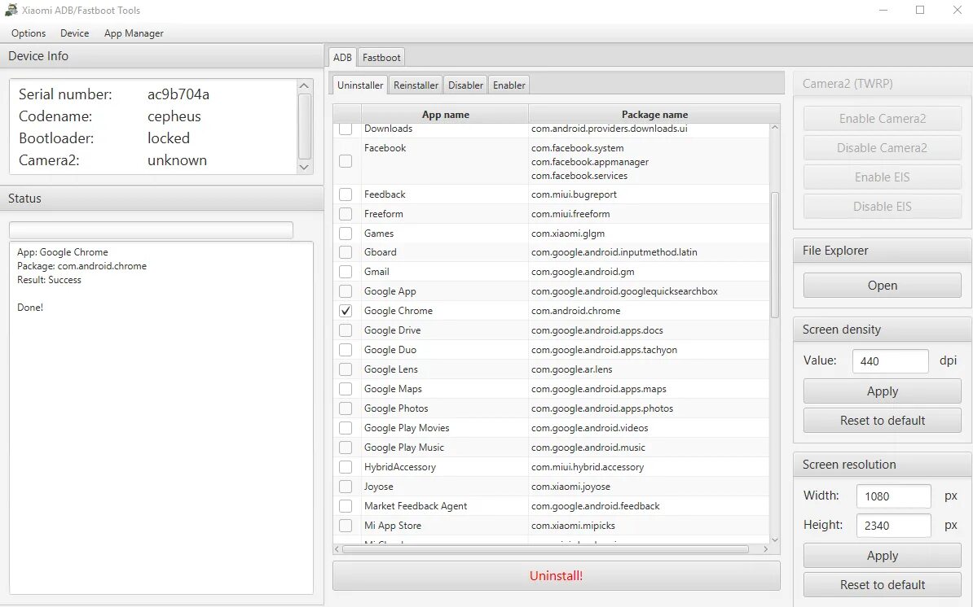Viewport: 973px width, 607px height.
Task: Open the Options menu
Action: (x=29, y=33)
